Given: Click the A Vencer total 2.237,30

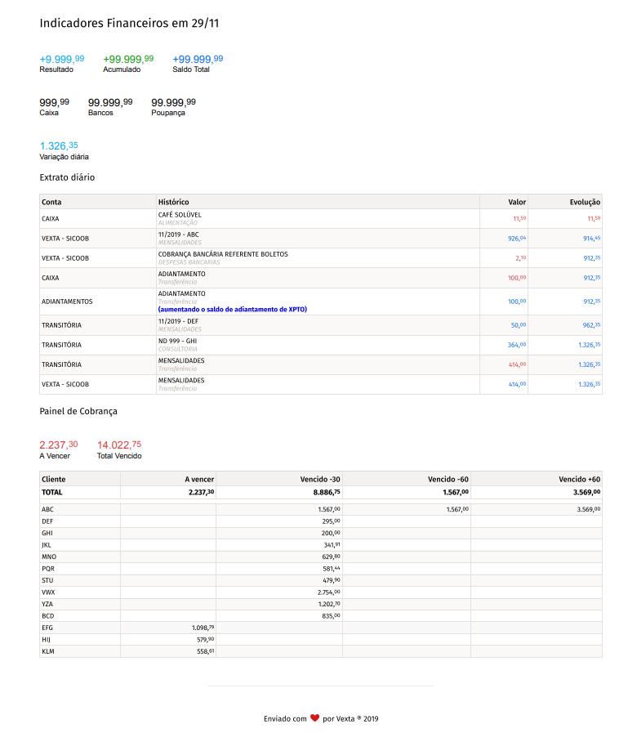Looking at the screenshot, I should tap(62, 445).
